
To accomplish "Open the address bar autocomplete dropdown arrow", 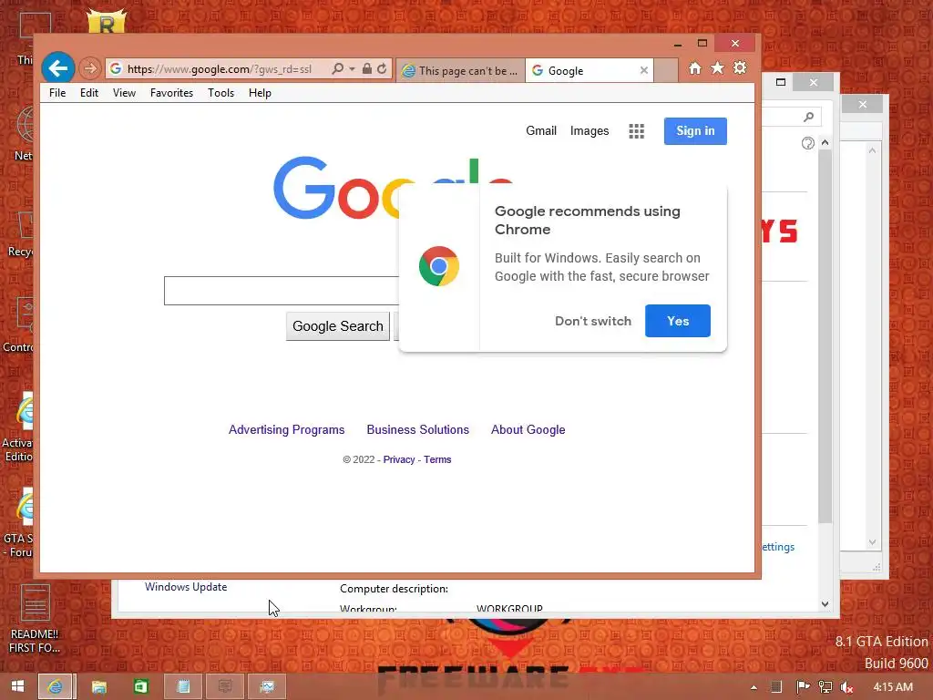I will (352, 69).
